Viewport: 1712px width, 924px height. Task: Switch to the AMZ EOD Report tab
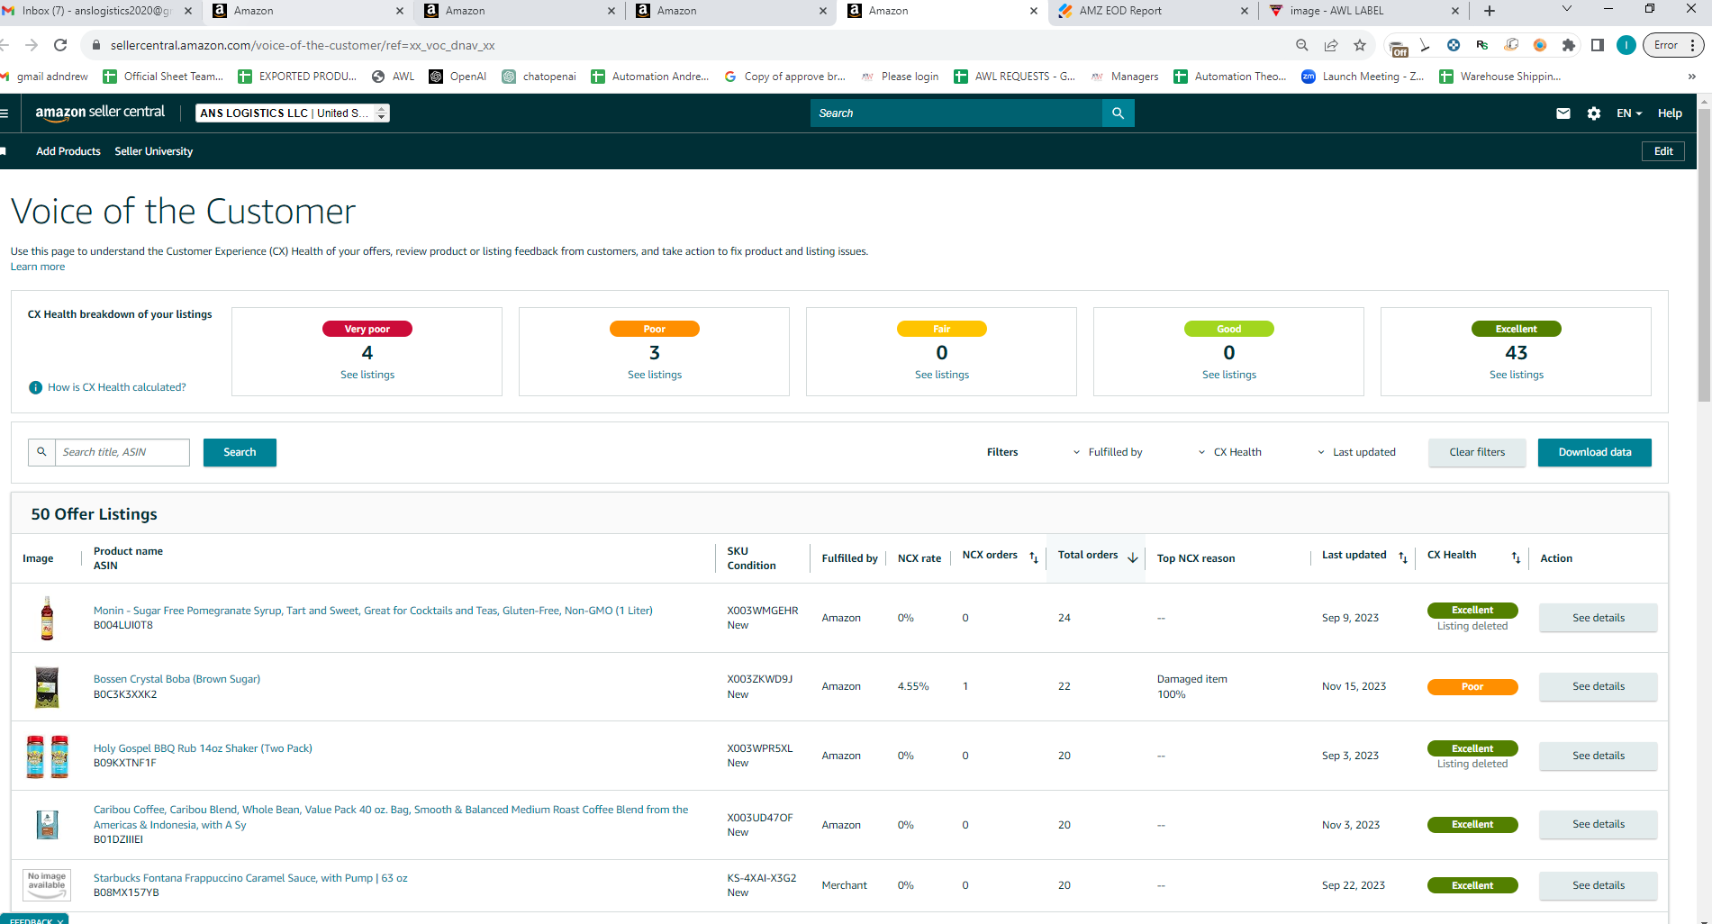(x=1153, y=11)
